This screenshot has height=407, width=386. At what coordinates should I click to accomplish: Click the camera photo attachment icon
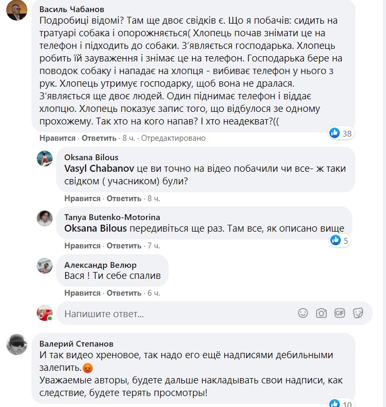(x=321, y=313)
